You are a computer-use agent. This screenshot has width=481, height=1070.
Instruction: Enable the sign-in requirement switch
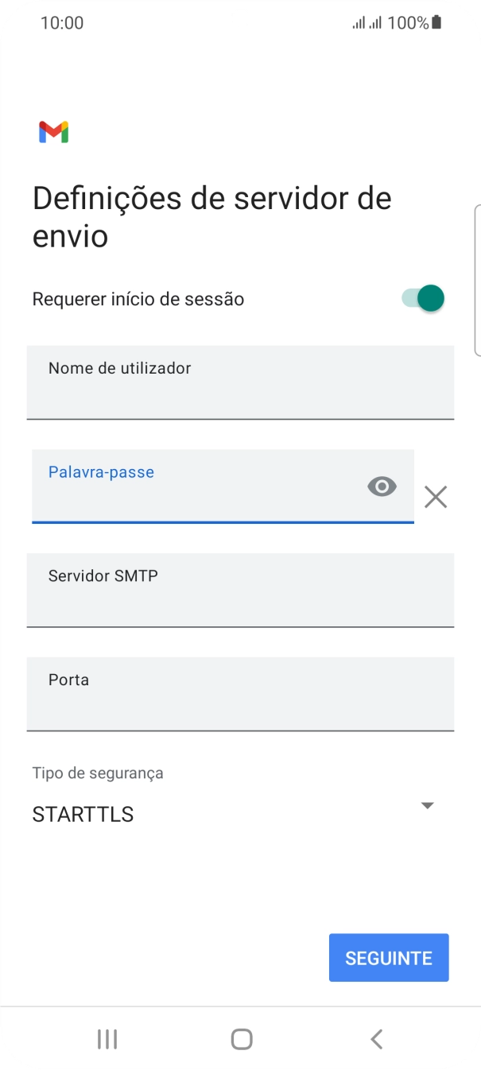pos(420,298)
